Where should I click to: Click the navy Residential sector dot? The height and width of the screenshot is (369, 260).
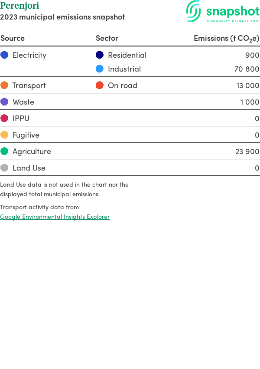(100, 55)
